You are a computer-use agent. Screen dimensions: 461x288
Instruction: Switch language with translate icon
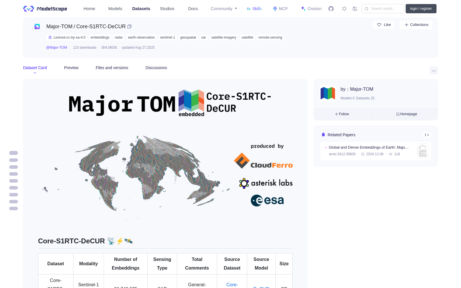pos(355,9)
